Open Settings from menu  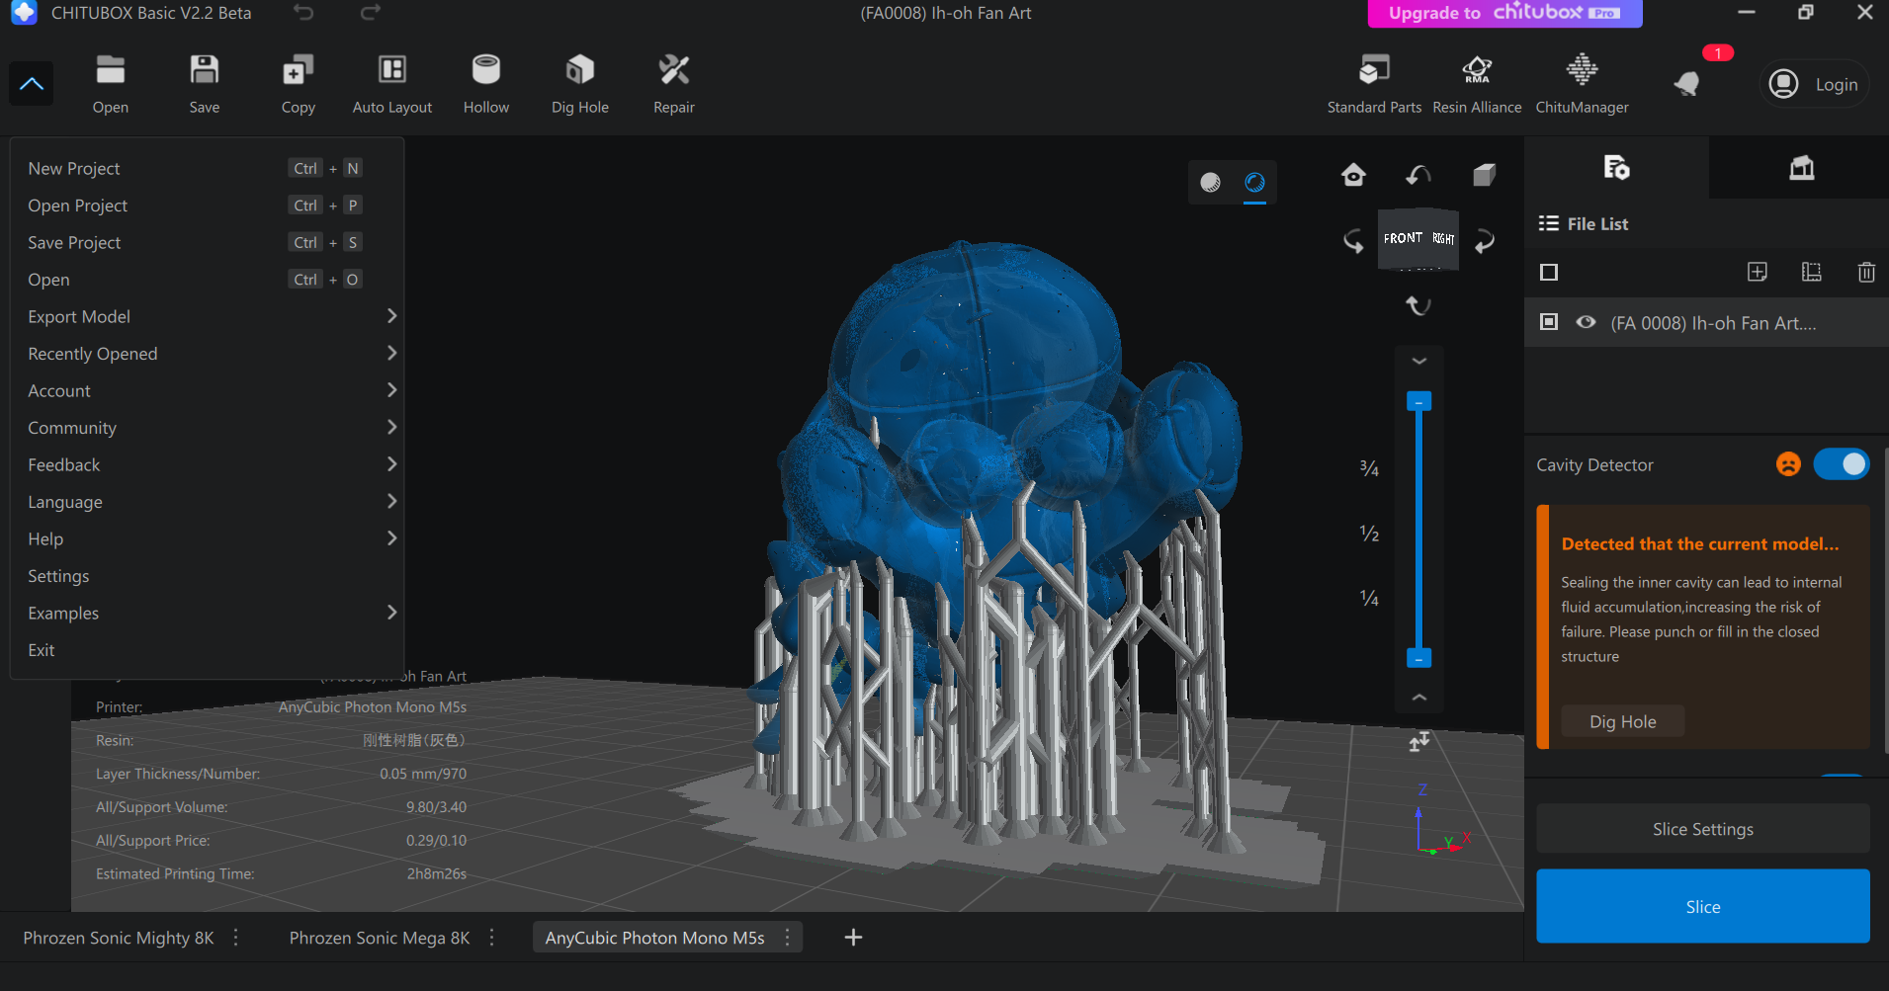207,575
